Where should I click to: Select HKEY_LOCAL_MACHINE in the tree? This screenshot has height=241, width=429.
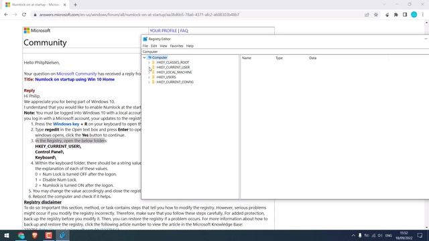coord(174,72)
